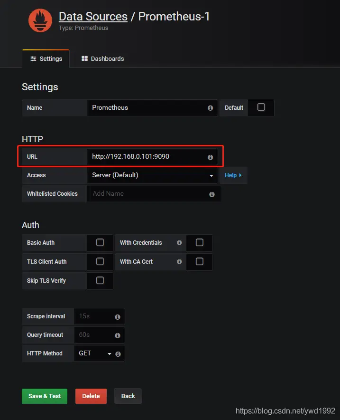This screenshot has width=340, height=420.
Task: Click the Scrape interval input field
Action: point(99,316)
